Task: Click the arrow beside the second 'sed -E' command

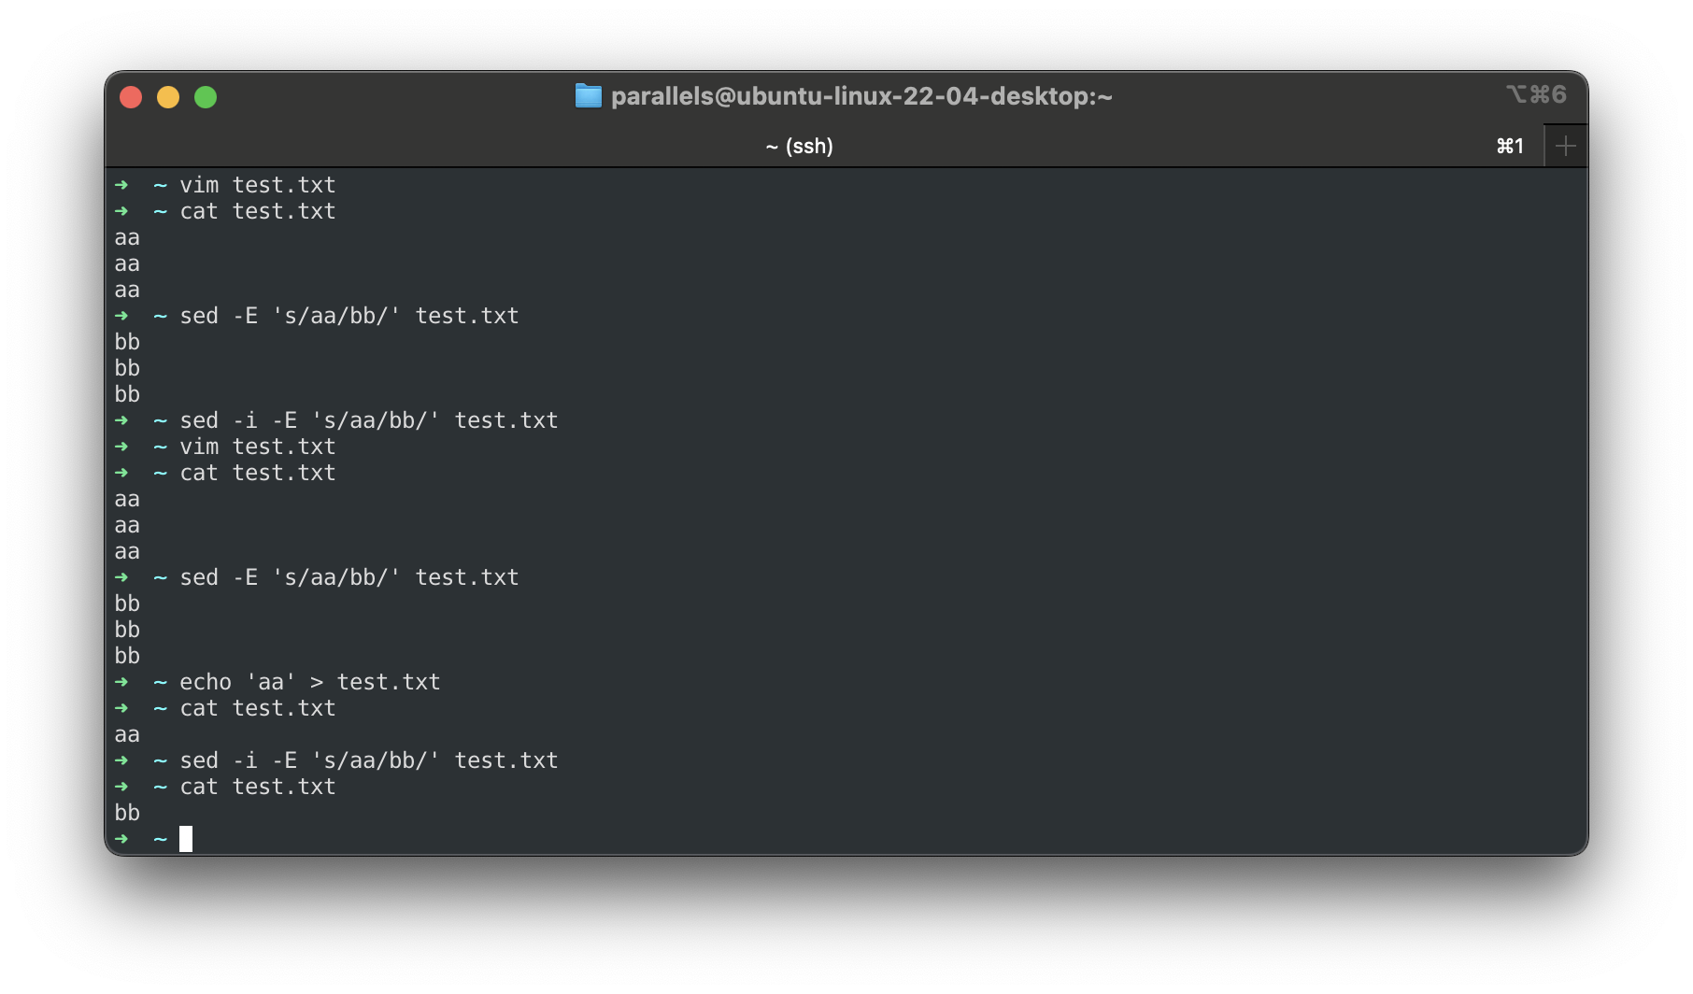Action: tap(122, 577)
